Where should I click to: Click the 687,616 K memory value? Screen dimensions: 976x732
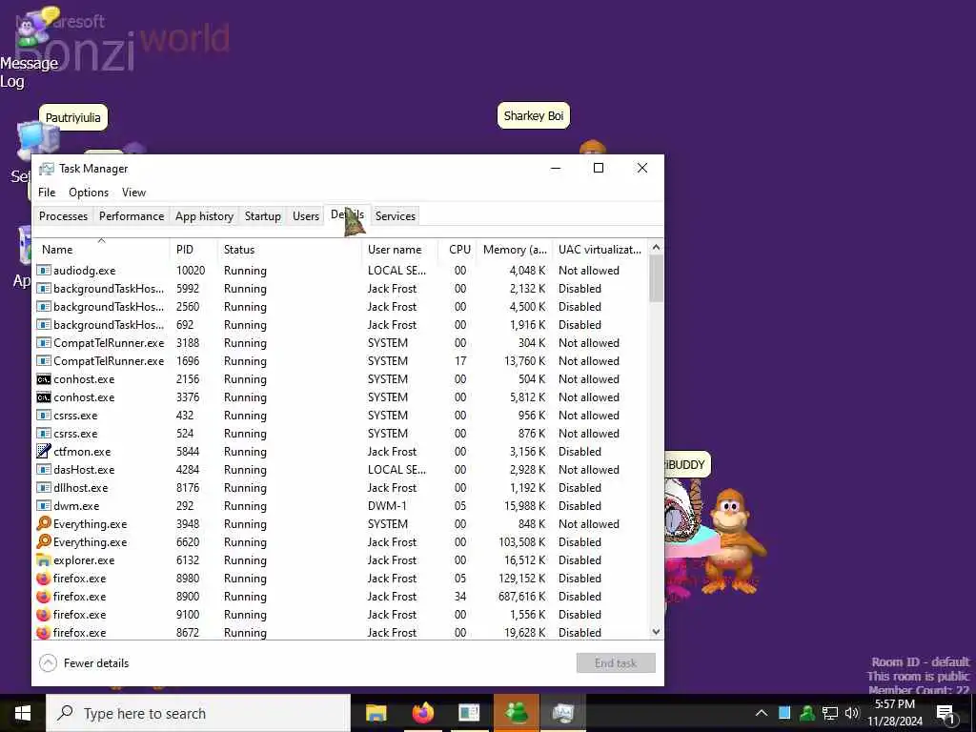tap(521, 597)
